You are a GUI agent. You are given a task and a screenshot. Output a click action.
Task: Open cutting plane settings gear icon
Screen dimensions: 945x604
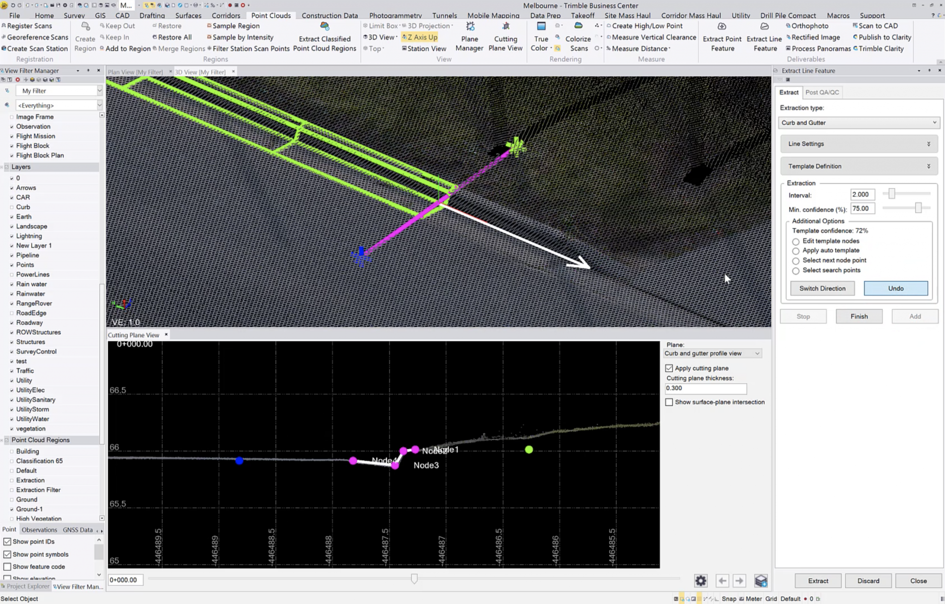pos(700,580)
